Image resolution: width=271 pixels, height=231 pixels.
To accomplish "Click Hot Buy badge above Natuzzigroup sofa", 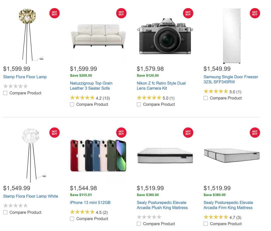I will (121, 13).
